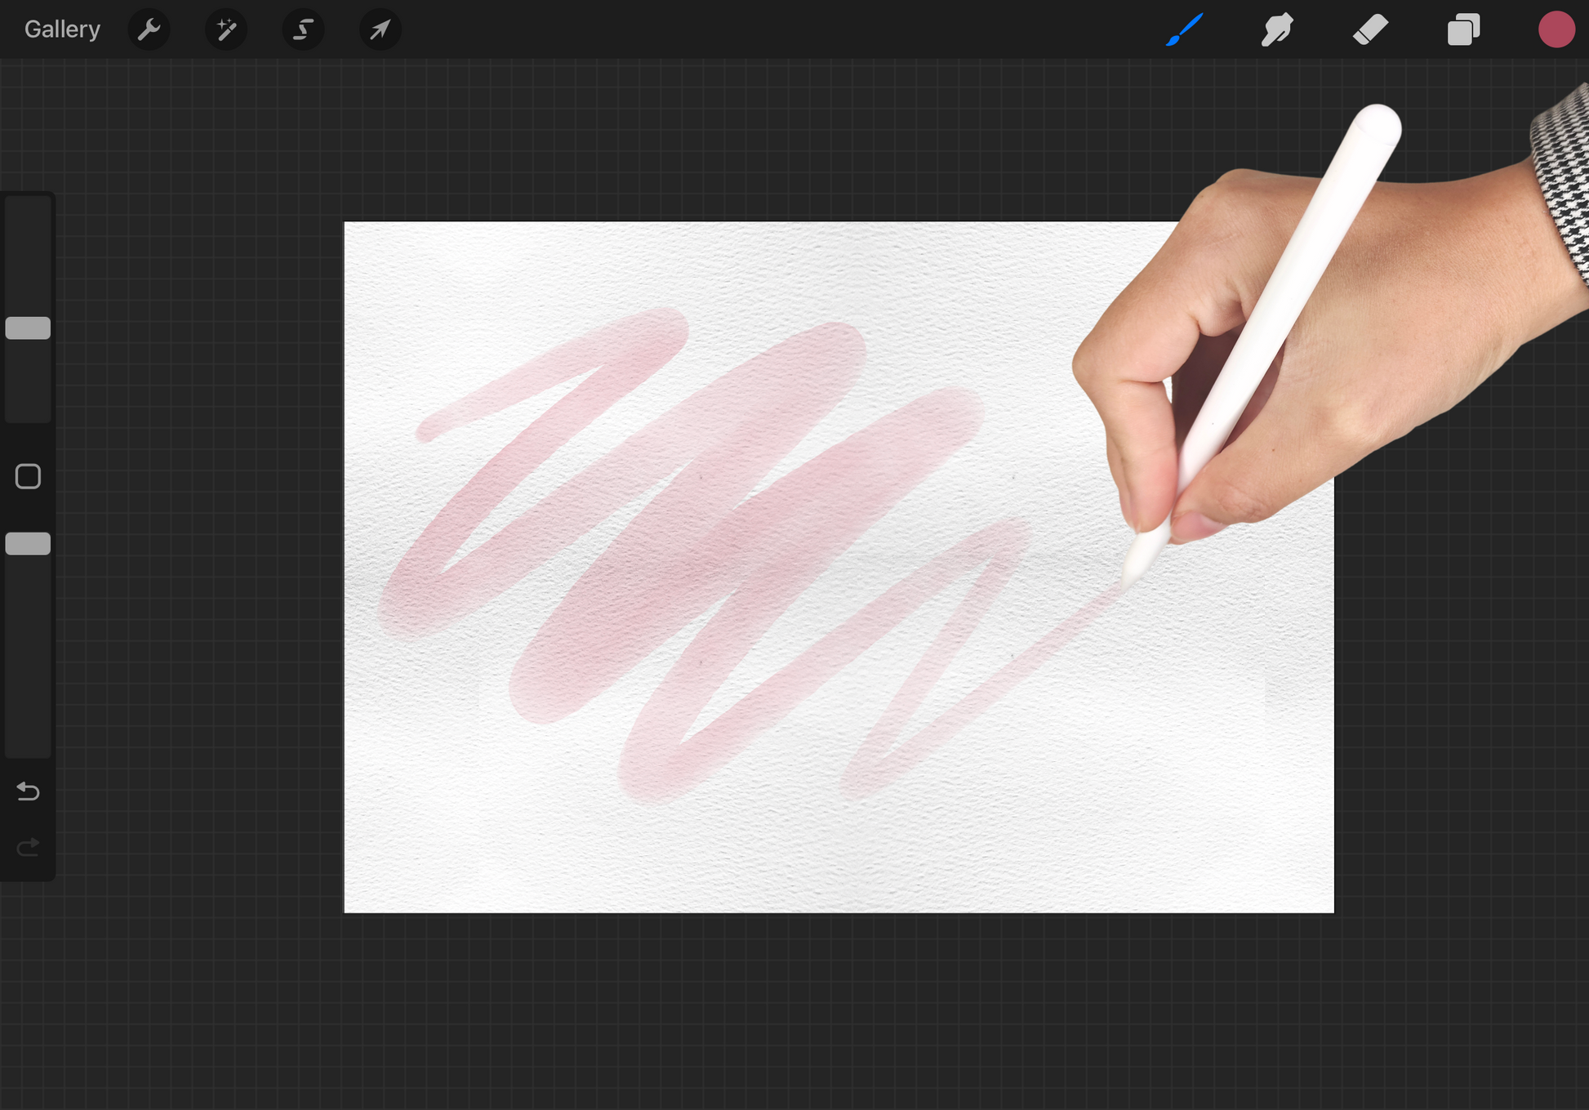Open the Actions wrench menu
The image size is (1589, 1110).
149,30
